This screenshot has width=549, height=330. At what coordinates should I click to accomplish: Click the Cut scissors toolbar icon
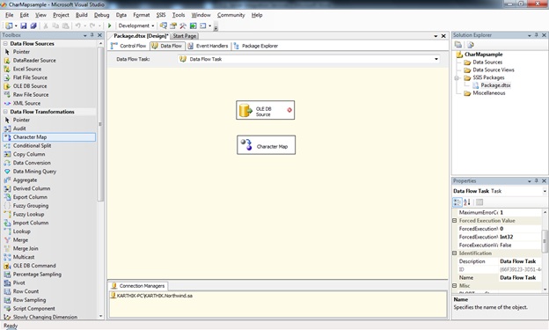46,26
